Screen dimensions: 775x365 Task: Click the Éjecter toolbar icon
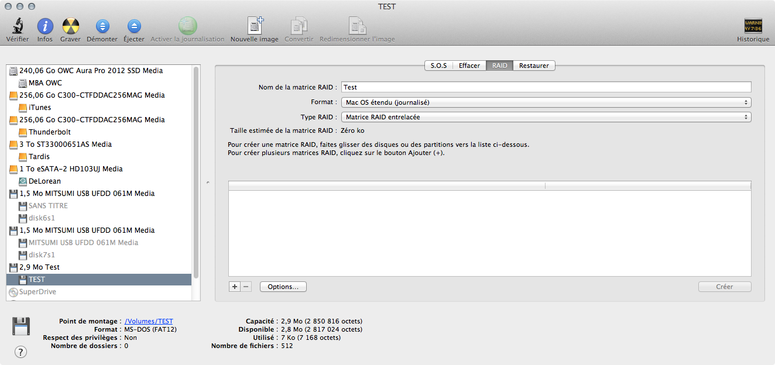[x=134, y=26]
